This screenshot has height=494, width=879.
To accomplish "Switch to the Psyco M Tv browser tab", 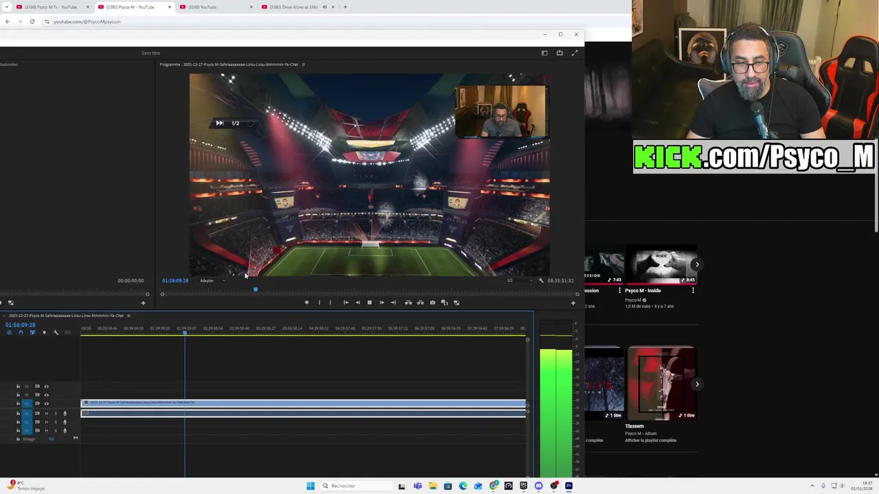I will pos(51,7).
